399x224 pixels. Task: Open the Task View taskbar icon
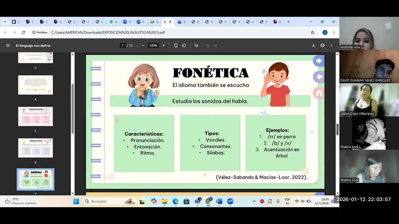(x=142, y=201)
